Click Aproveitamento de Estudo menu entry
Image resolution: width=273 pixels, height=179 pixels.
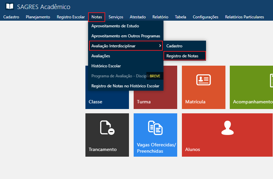[115, 26]
